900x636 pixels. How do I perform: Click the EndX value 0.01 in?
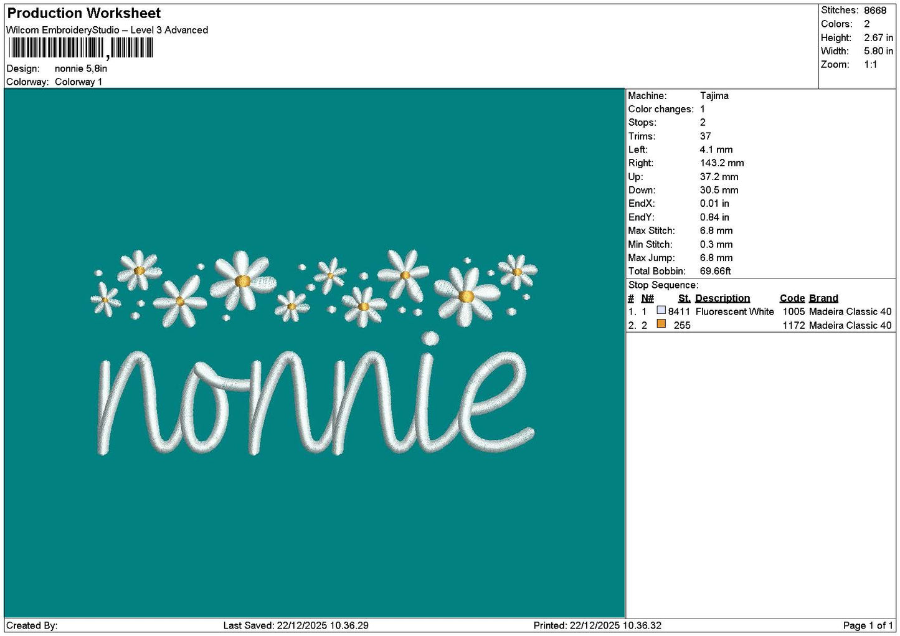pos(714,204)
